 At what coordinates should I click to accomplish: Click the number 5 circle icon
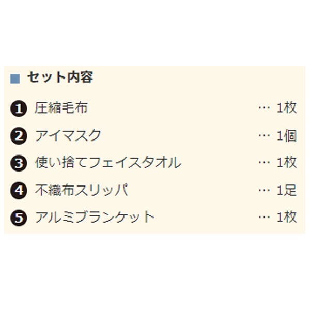18,218
